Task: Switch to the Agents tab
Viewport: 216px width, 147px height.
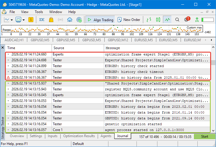Action: [106, 136]
